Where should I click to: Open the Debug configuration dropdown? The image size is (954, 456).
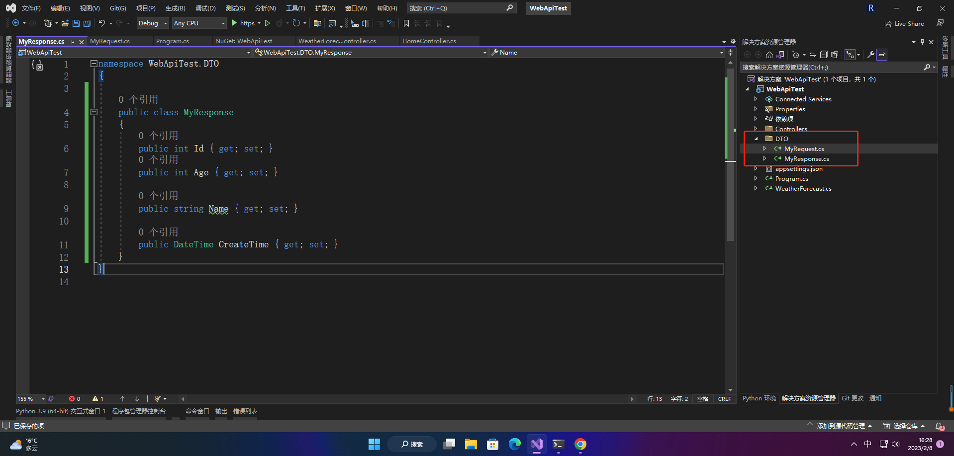[x=153, y=23]
